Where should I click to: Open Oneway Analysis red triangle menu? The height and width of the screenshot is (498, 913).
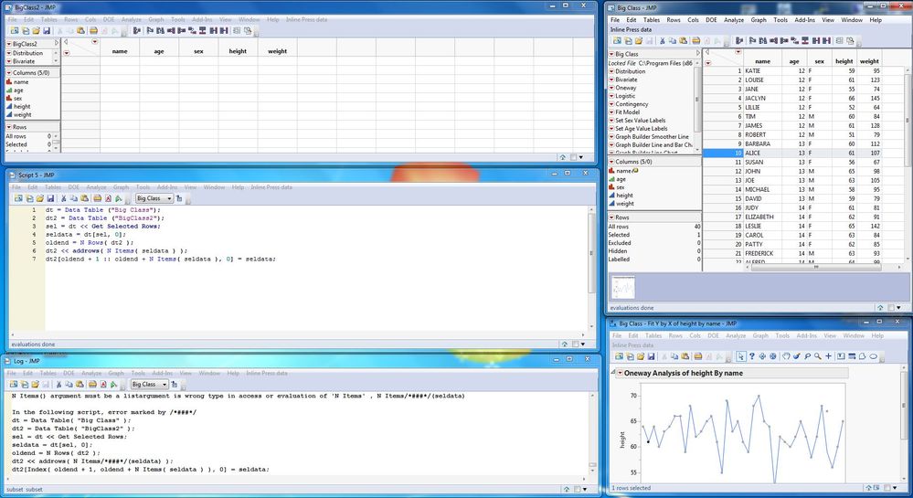(621, 374)
